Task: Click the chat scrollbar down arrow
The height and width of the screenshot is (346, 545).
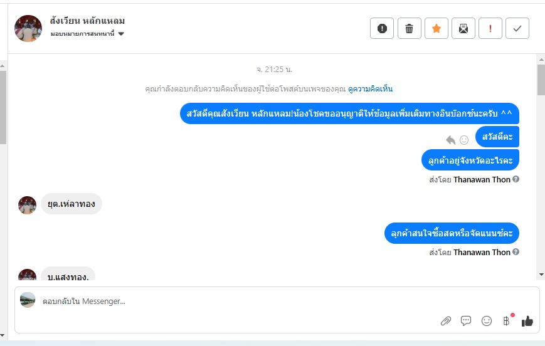Action: point(541,275)
